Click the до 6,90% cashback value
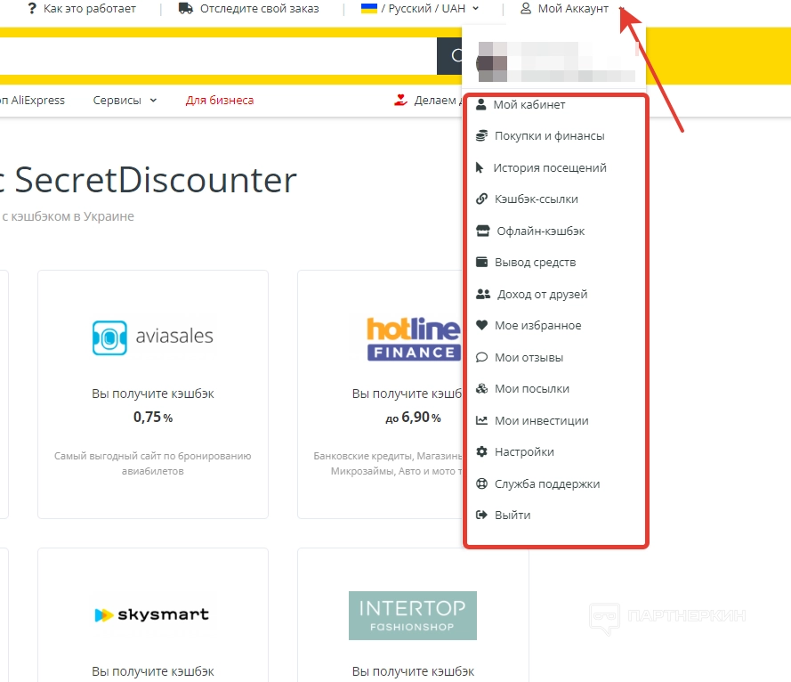 (x=413, y=417)
